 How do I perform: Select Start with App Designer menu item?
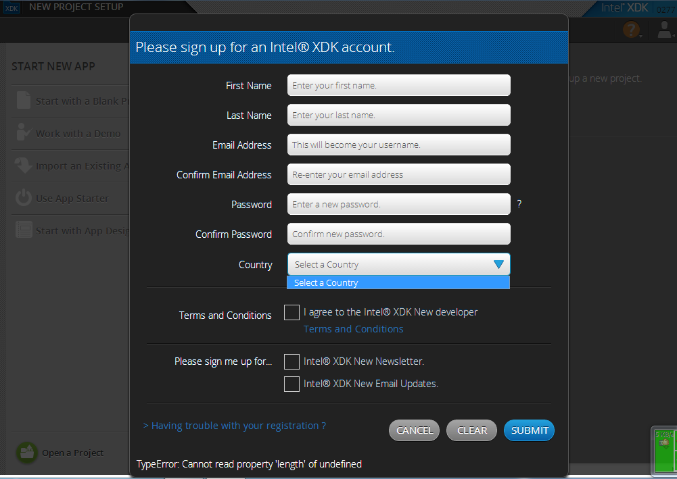[x=70, y=231]
